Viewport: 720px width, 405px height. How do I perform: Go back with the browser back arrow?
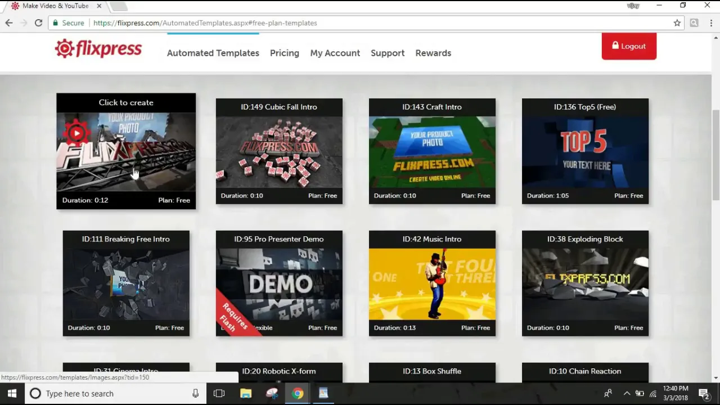pyautogui.click(x=9, y=23)
